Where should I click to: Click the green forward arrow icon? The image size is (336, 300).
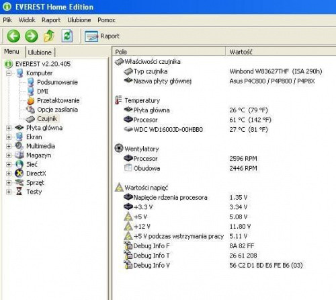pyautogui.click(x=31, y=36)
